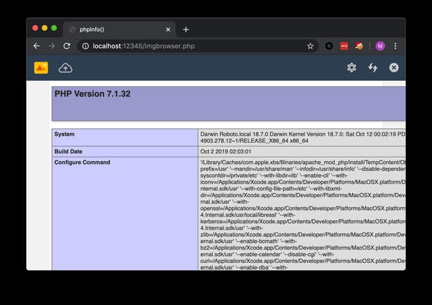Click the Configure Command row label
Screen dimensions: 432x305
point(82,162)
